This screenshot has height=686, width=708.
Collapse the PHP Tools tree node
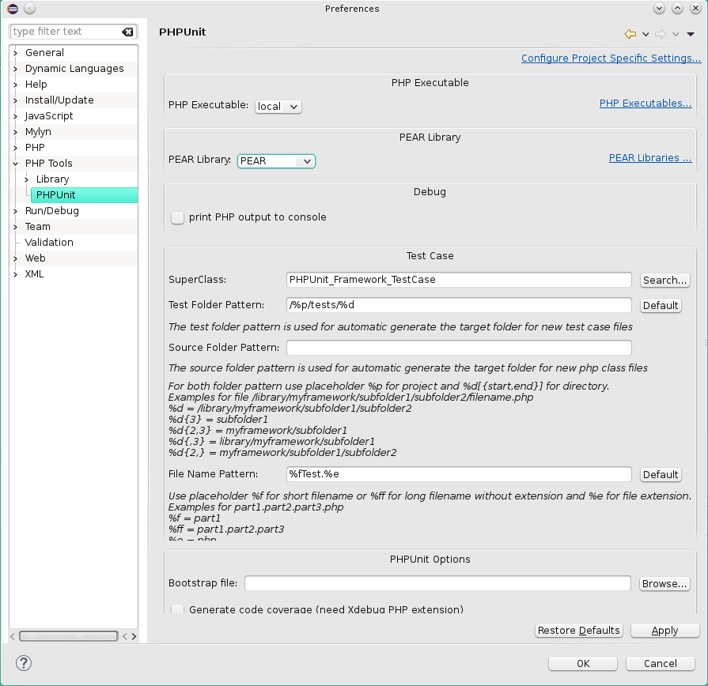(16, 164)
